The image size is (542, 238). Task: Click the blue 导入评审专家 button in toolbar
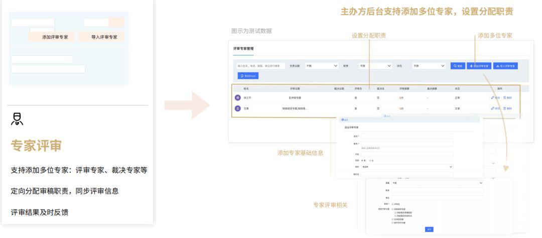(505, 66)
